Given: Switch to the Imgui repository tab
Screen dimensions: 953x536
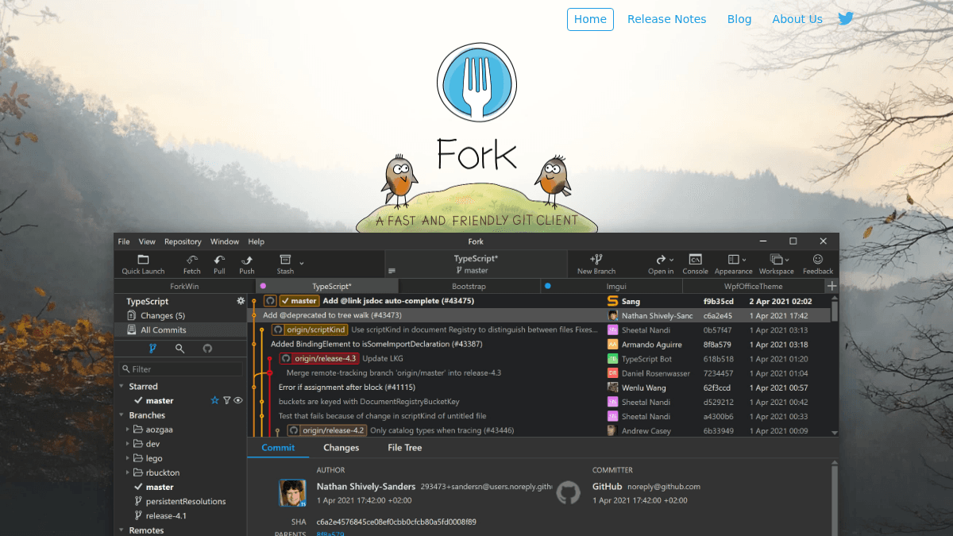Looking at the screenshot, I should pyautogui.click(x=611, y=286).
